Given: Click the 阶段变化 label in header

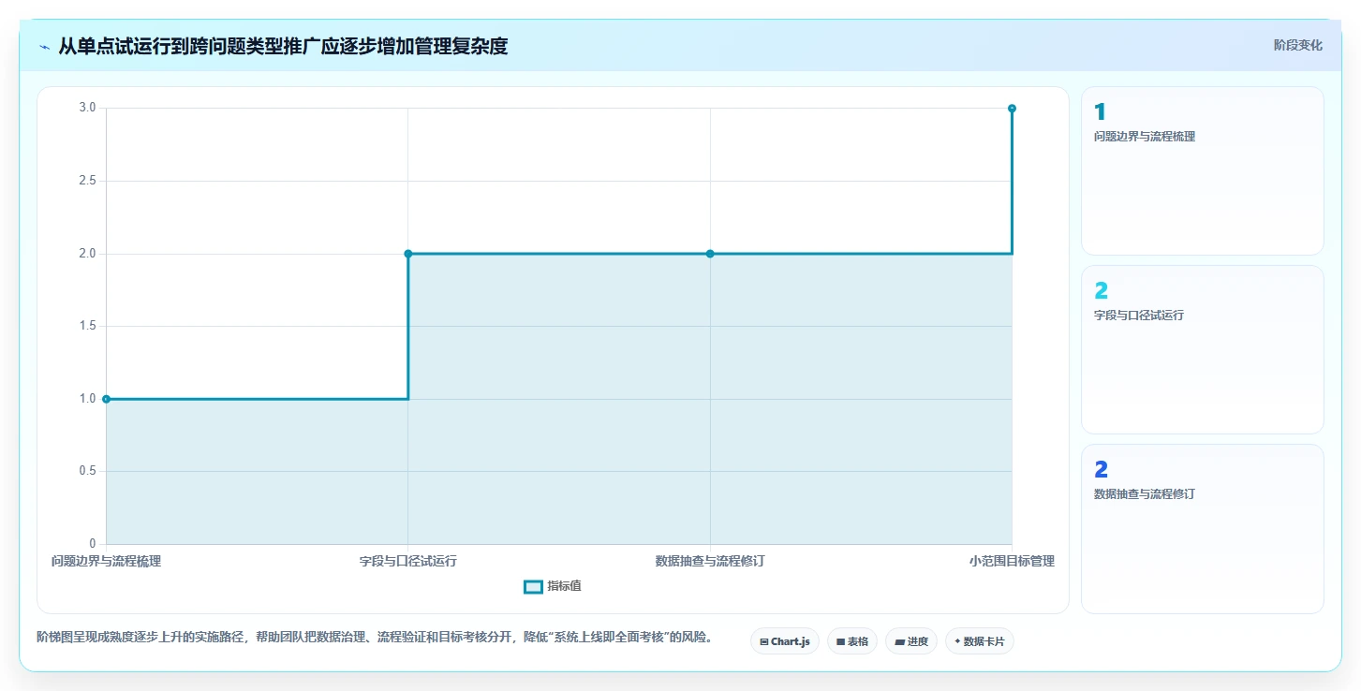Looking at the screenshot, I should [1297, 45].
